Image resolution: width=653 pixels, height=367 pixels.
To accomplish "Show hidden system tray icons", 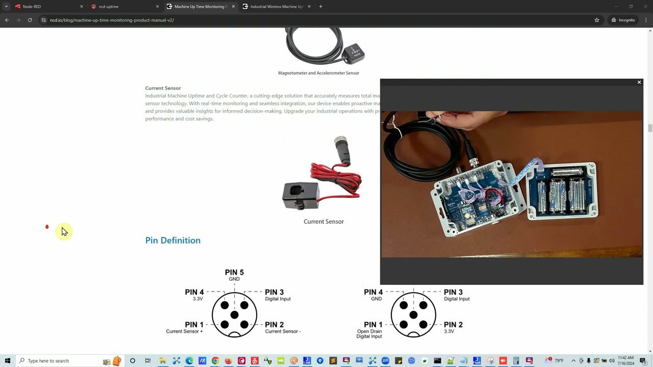I will click(573, 360).
